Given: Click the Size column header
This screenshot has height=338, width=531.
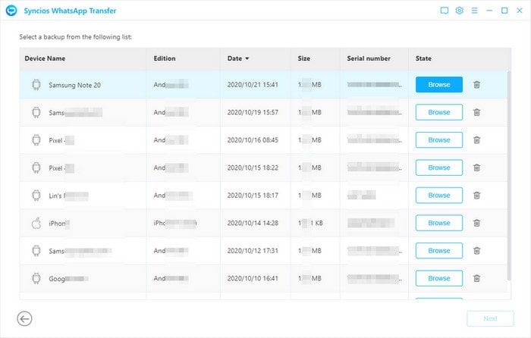Looking at the screenshot, I should pyautogui.click(x=303, y=58).
